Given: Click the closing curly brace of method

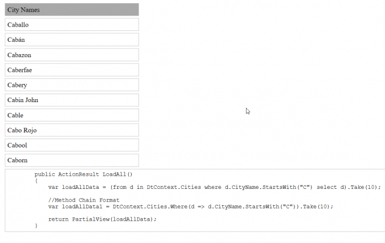Looking at the screenshot, I should click(x=36, y=226).
